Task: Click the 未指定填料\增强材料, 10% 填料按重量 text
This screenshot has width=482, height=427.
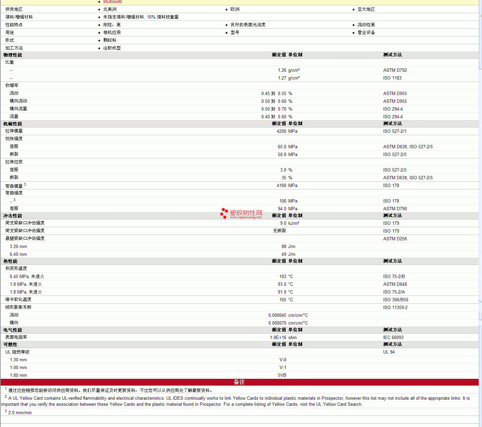Action: pos(141,17)
